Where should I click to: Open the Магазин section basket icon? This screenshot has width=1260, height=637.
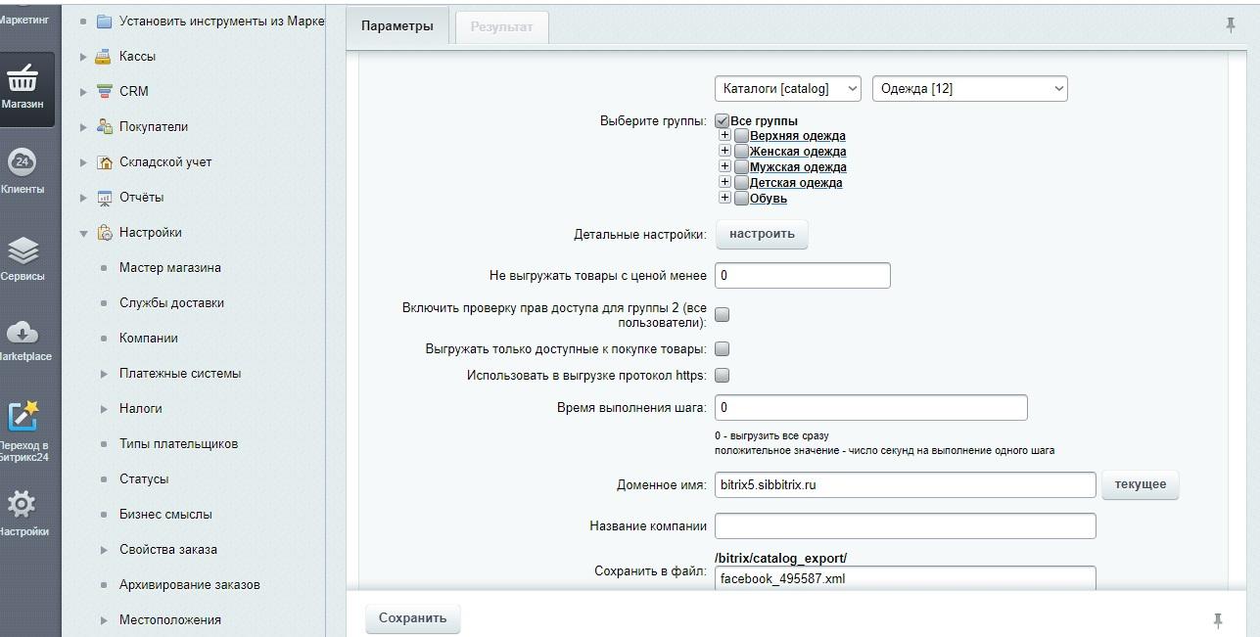(x=22, y=77)
